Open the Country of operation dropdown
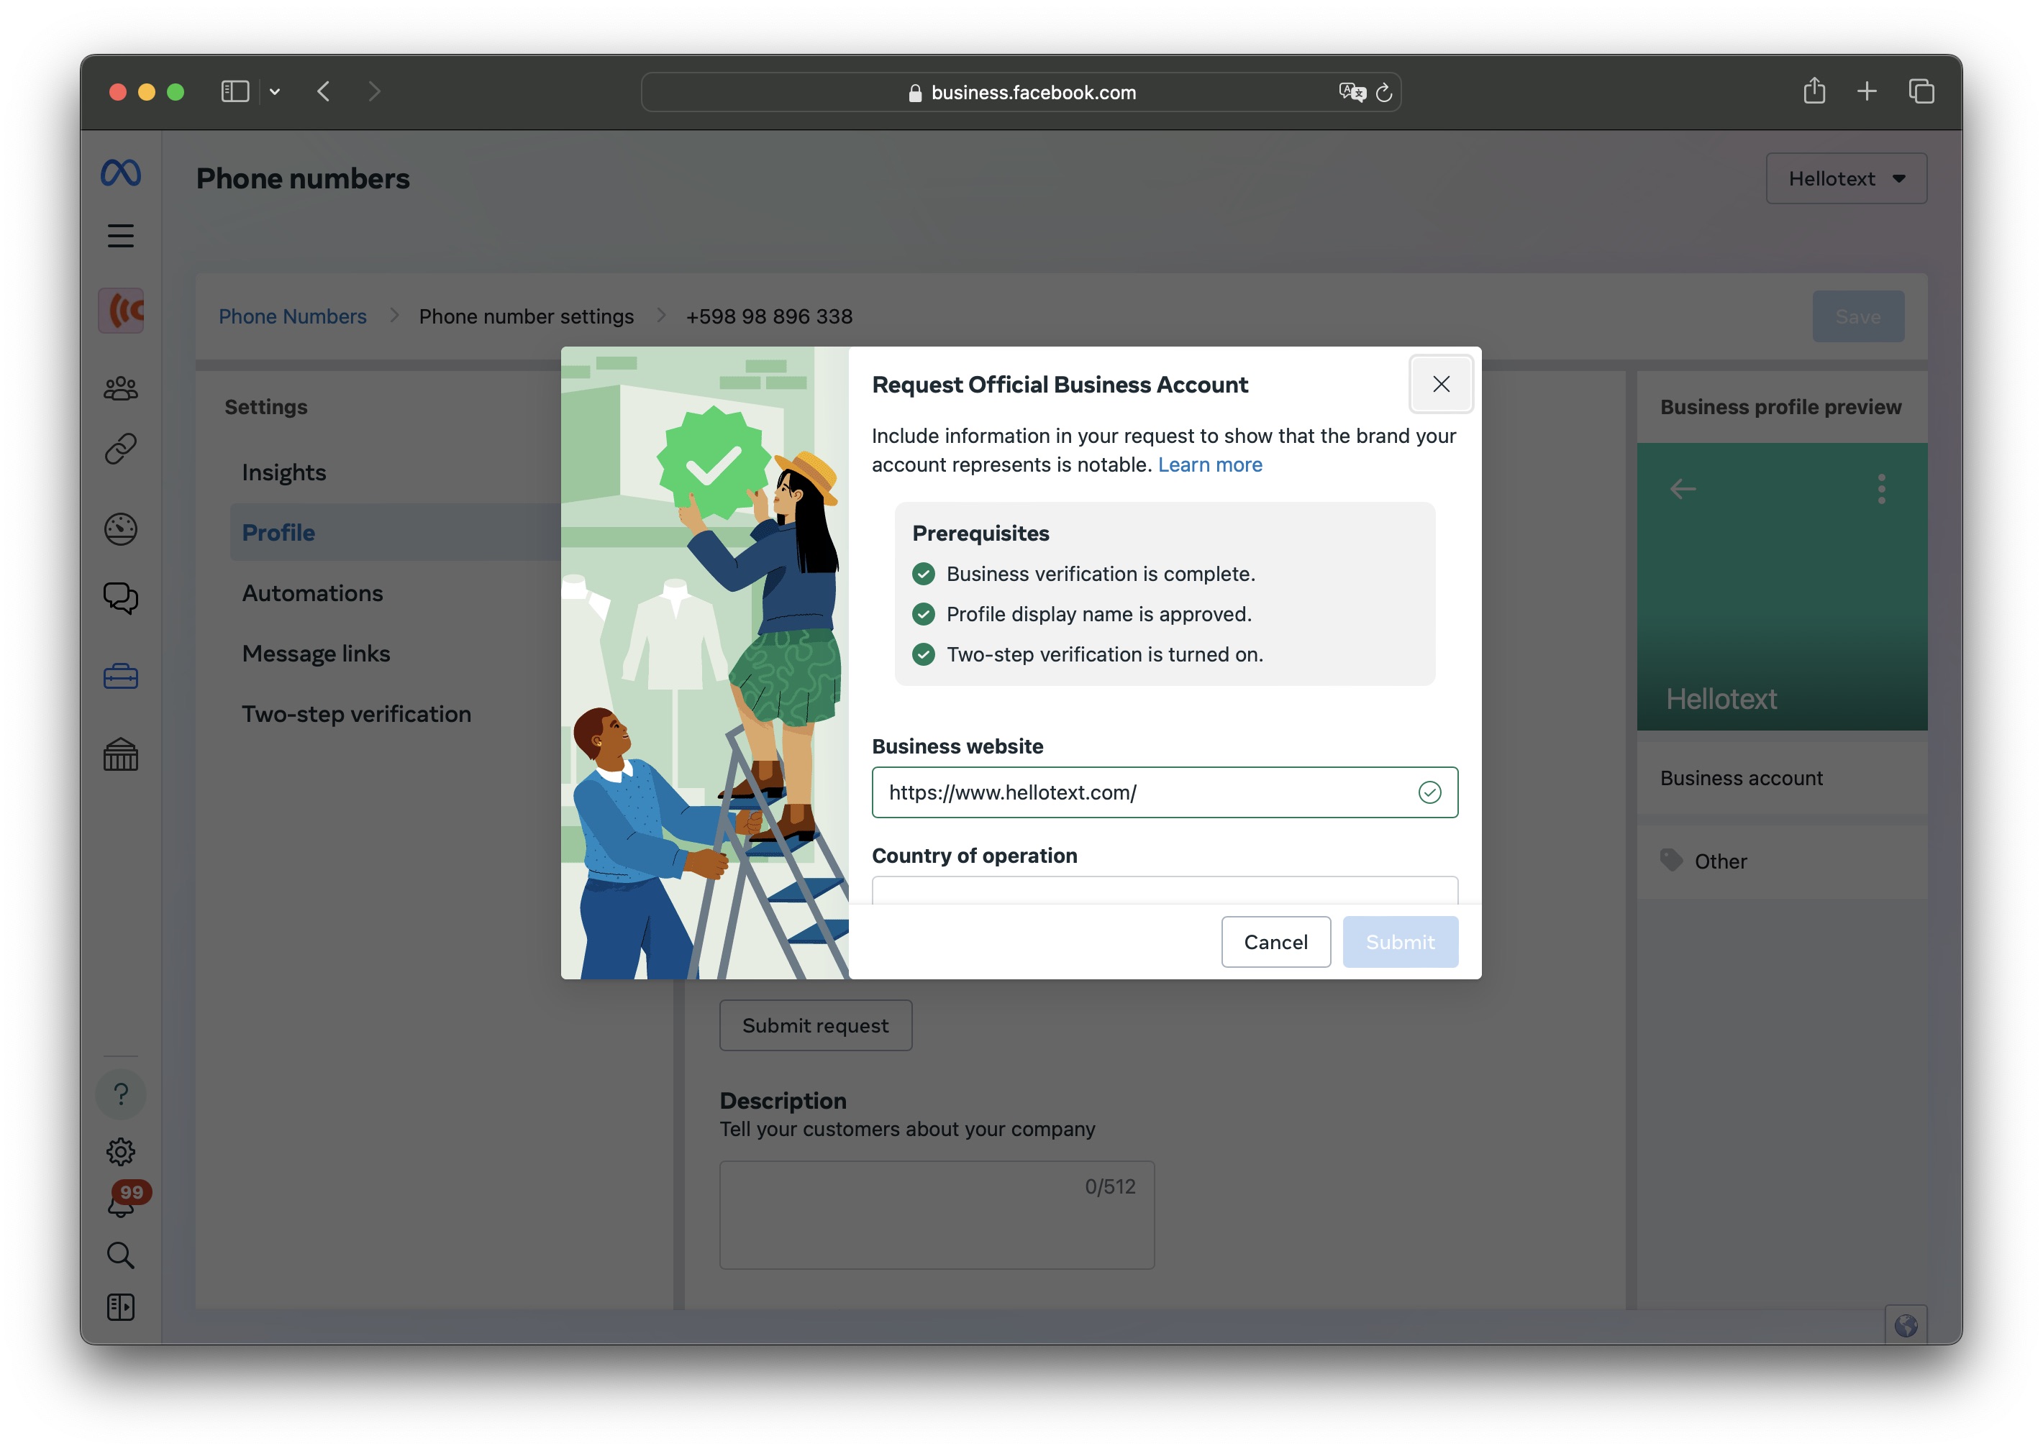2043x1451 pixels. [x=1165, y=890]
